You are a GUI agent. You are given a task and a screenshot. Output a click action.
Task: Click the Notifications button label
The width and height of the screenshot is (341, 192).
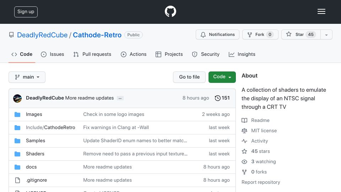222,34
